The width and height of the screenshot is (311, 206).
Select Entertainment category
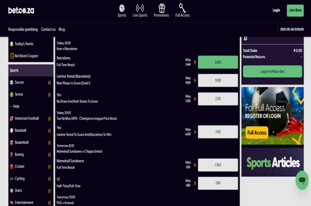point(24,203)
